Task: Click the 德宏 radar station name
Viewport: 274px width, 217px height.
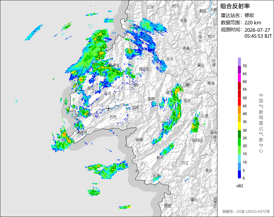Action: tap(249, 15)
